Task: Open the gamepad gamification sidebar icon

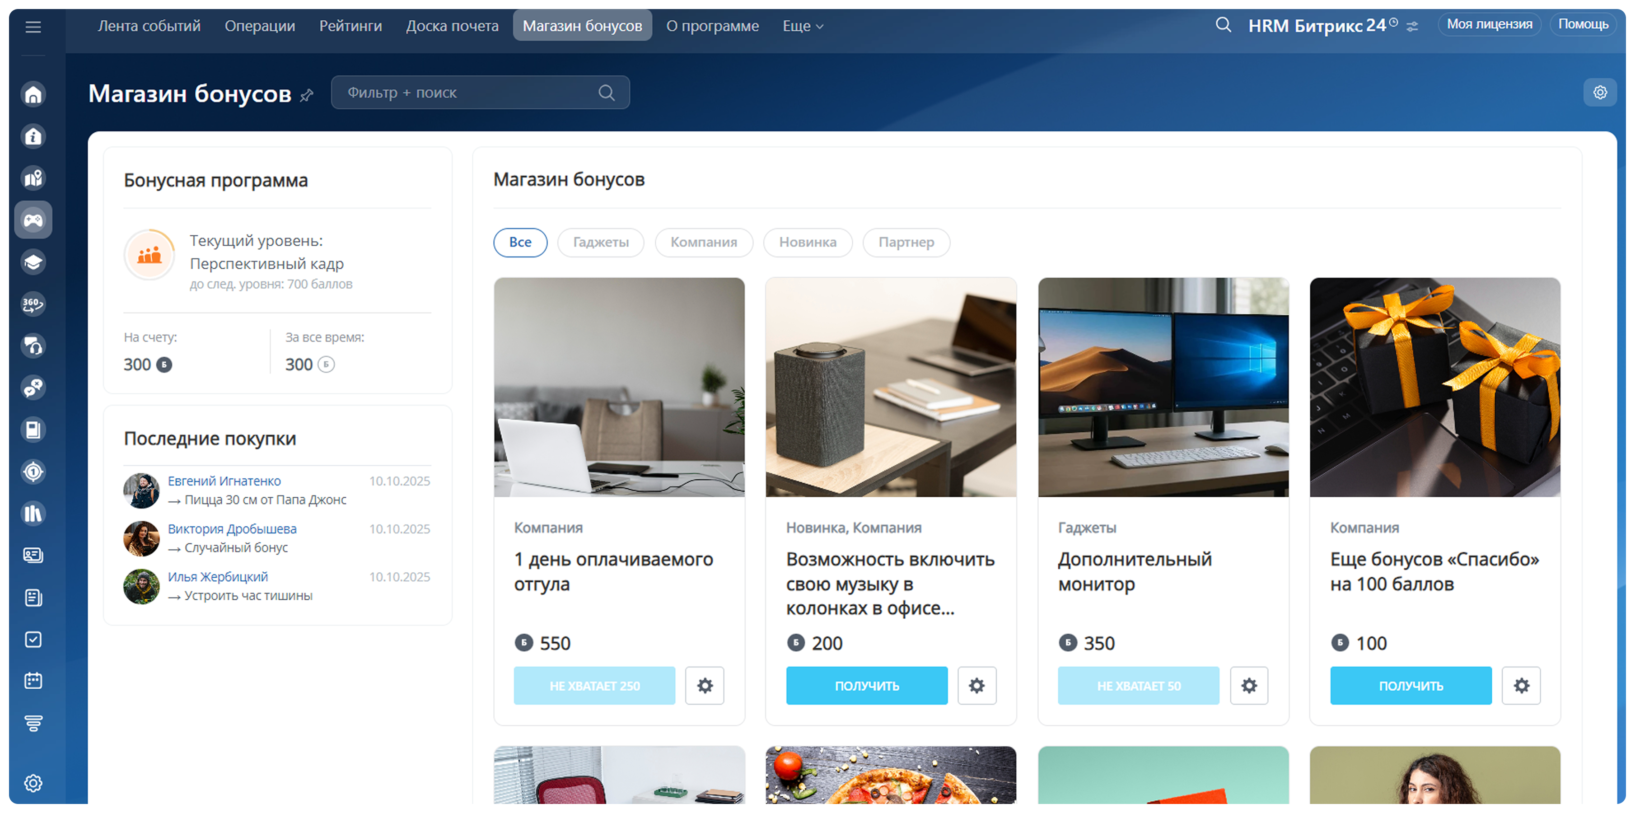Action: point(33,220)
